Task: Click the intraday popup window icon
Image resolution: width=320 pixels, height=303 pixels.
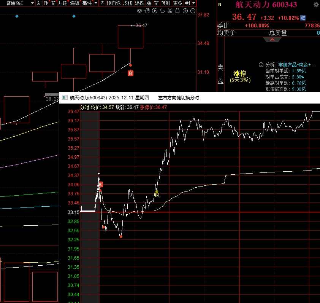Action: click(x=65, y=97)
